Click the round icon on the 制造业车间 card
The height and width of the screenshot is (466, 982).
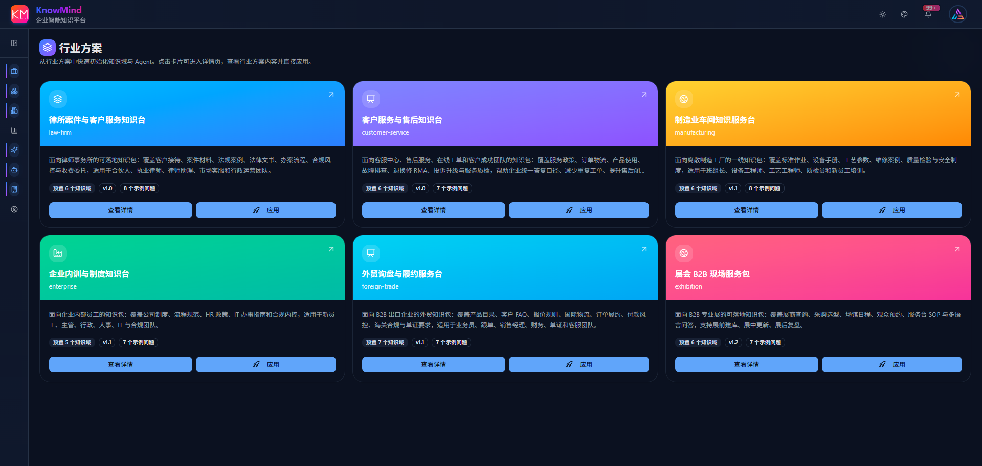pos(684,99)
